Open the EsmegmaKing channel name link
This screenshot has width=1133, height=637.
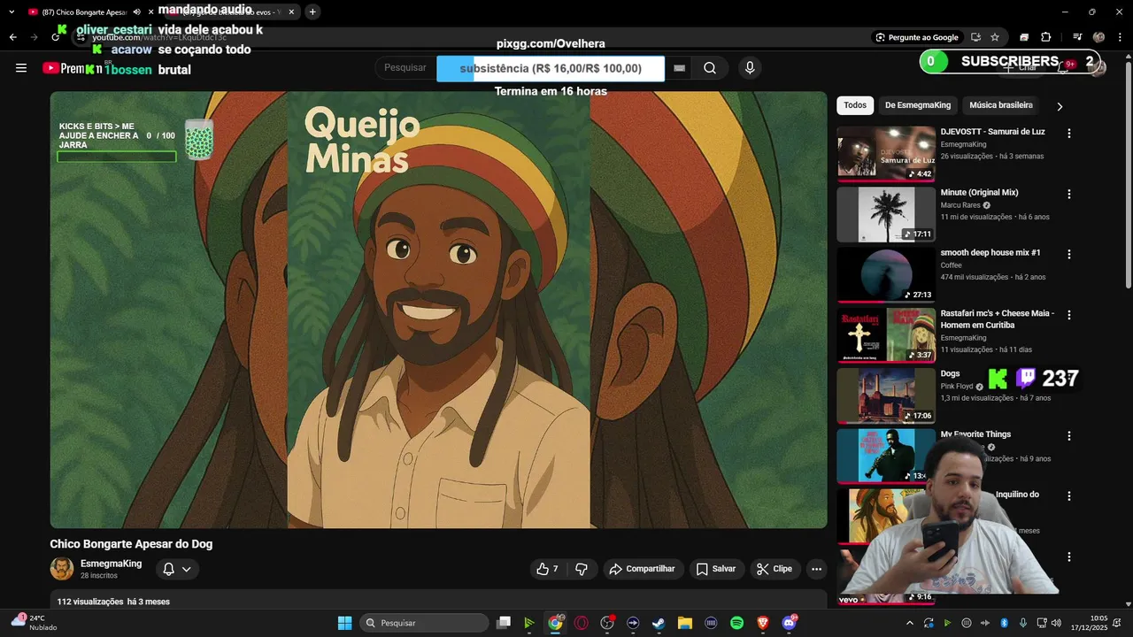pos(111,564)
